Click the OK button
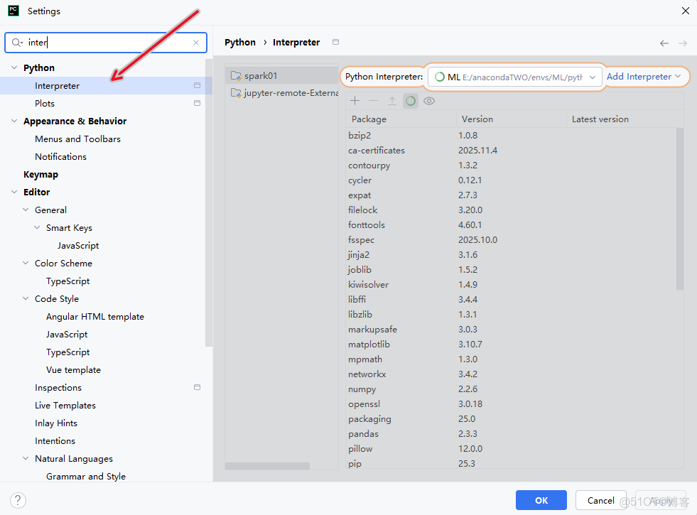The height and width of the screenshot is (515, 697). 541,500
